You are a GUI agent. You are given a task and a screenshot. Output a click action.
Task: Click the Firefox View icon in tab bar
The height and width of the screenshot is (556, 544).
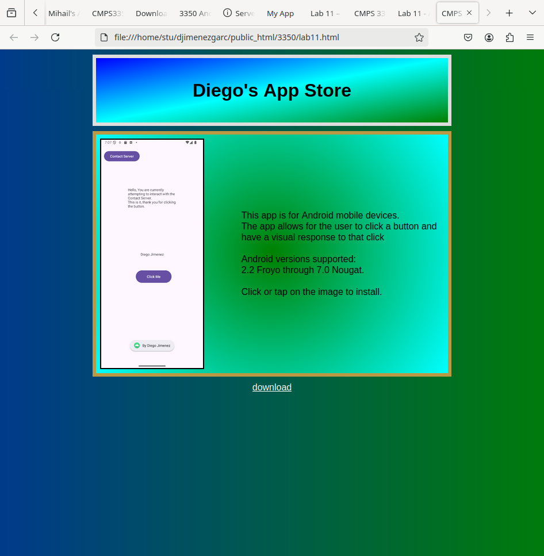point(12,13)
